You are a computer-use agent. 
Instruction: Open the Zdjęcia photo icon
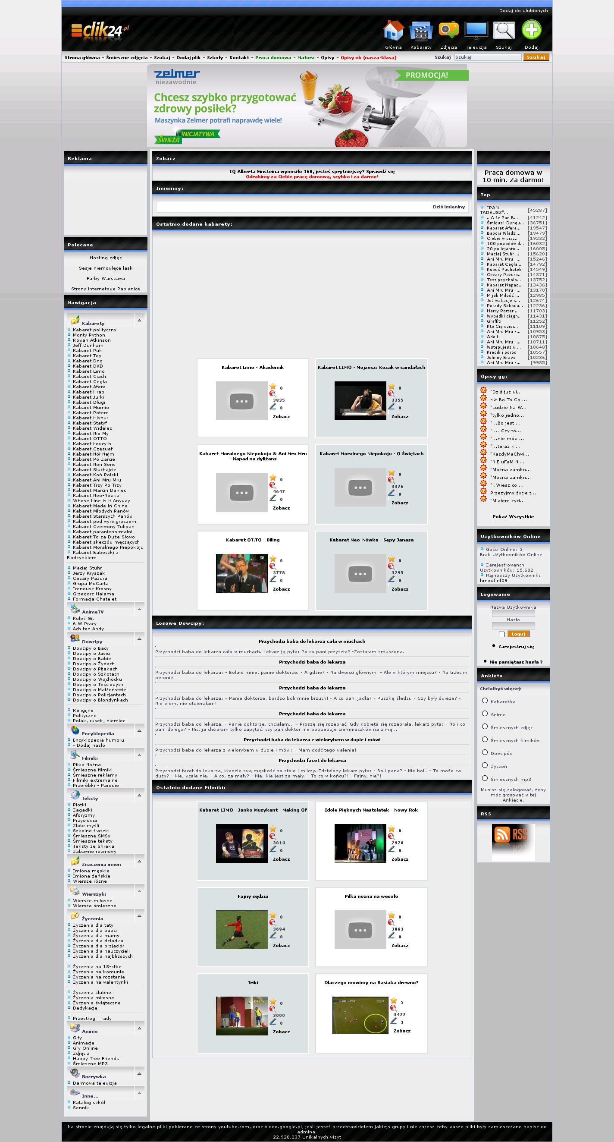tap(448, 31)
